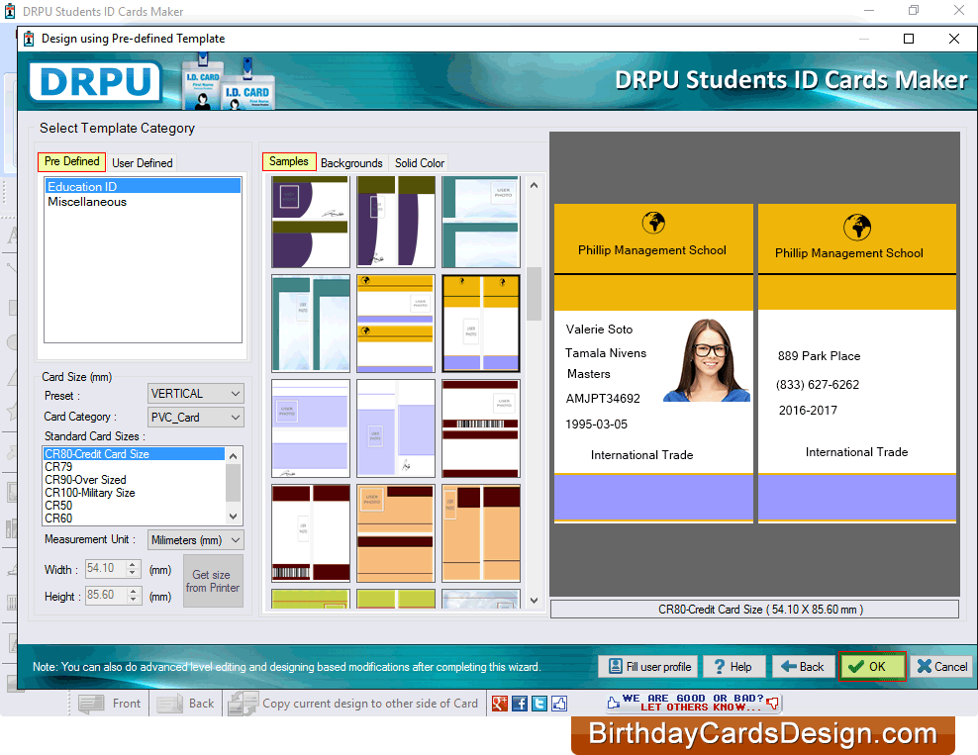The width and height of the screenshot is (978, 755).
Task: Click the Height input field
Action: tap(105, 596)
